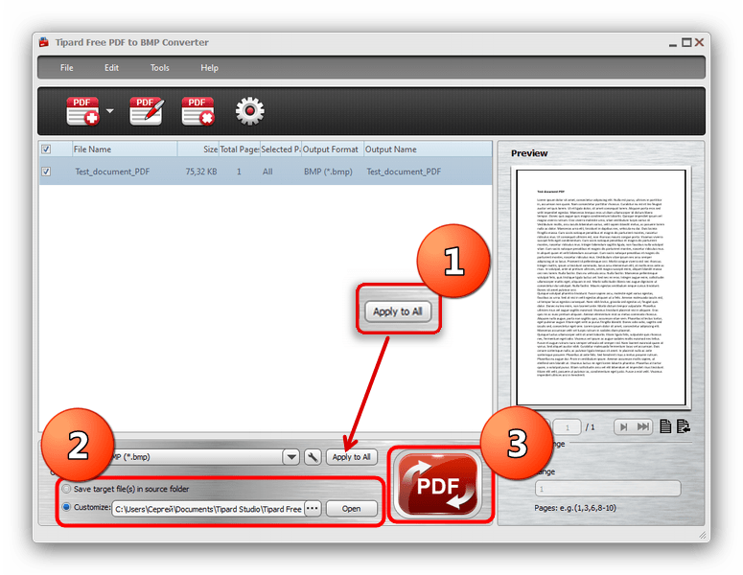Viewport: 743px width, 575px height.
Task: Click the Output Format column header
Action: pyautogui.click(x=332, y=149)
